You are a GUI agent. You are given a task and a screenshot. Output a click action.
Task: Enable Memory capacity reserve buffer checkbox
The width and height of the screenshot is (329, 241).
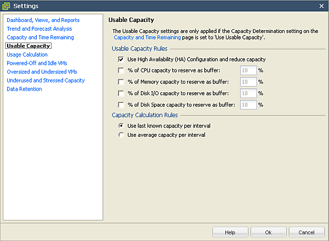coord(121,82)
